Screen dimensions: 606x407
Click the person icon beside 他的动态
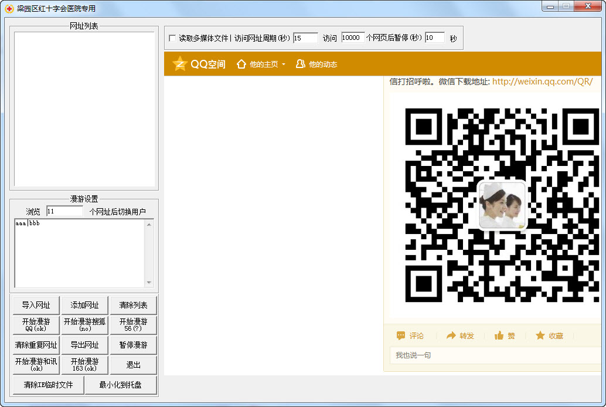pos(301,64)
